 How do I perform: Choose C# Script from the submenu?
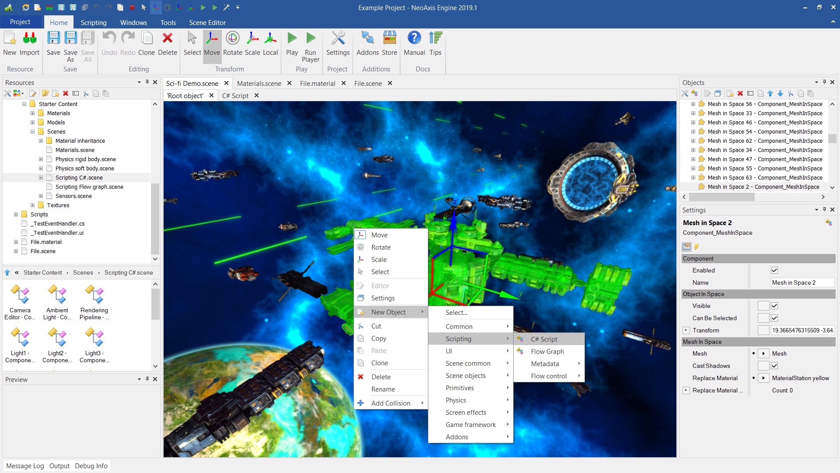[544, 339]
